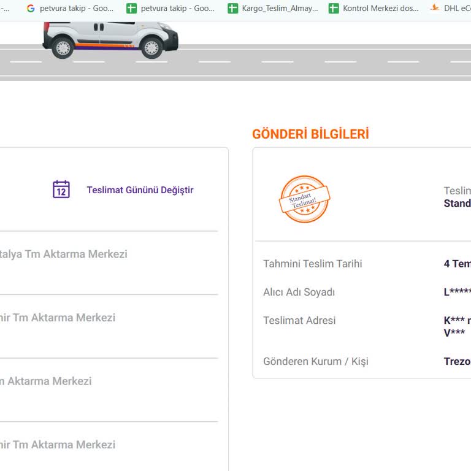Viewport: 471px width, 471px height.
Task: Open the Kontrol Merkezi dos bookmark
Action: (x=373, y=9)
